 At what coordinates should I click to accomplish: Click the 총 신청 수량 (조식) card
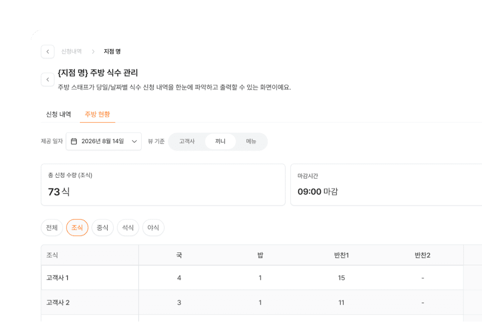(163, 185)
